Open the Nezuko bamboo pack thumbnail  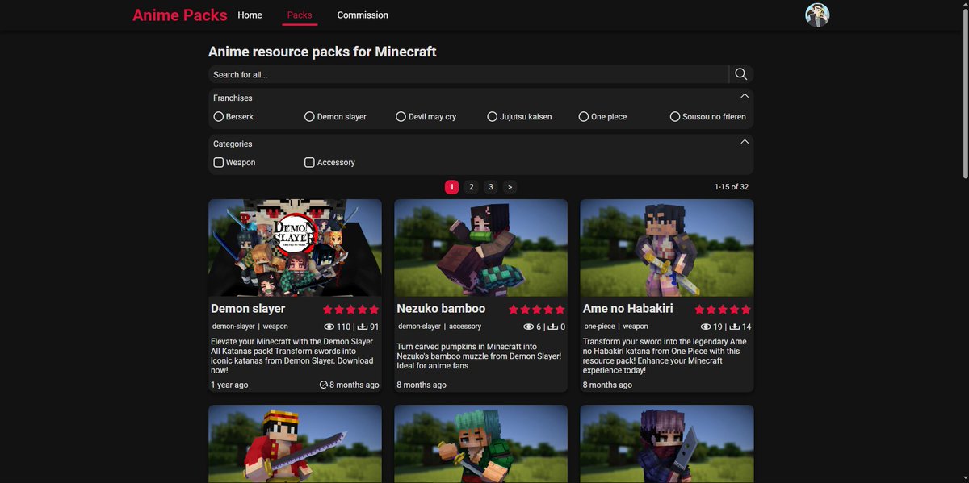point(480,248)
